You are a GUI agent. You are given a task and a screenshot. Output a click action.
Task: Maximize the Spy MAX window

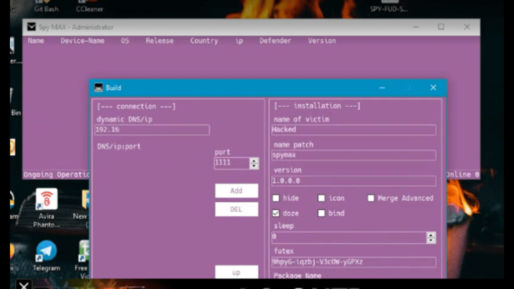441,27
